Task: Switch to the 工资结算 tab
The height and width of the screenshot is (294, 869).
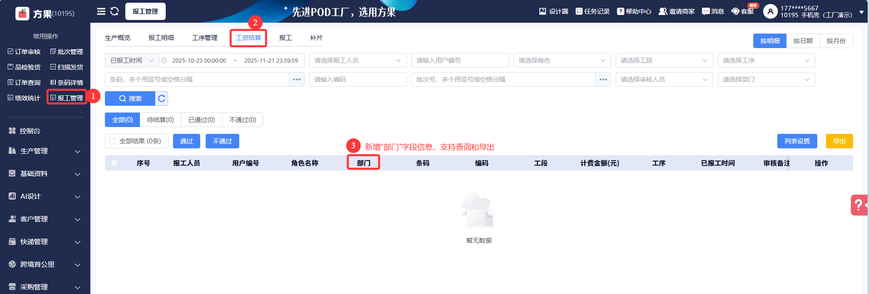Action: pyautogui.click(x=248, y=38)
